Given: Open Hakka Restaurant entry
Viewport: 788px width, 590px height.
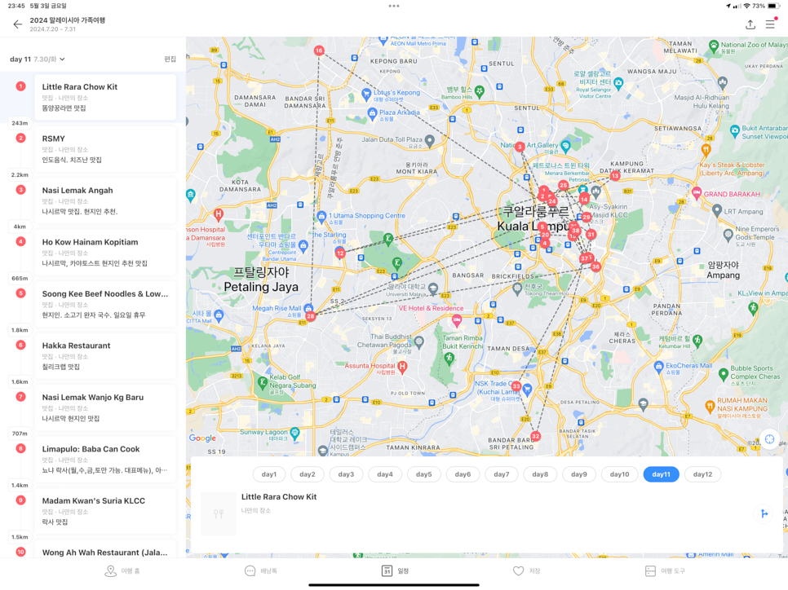Looking at the screenshot, I should point(105,355).
